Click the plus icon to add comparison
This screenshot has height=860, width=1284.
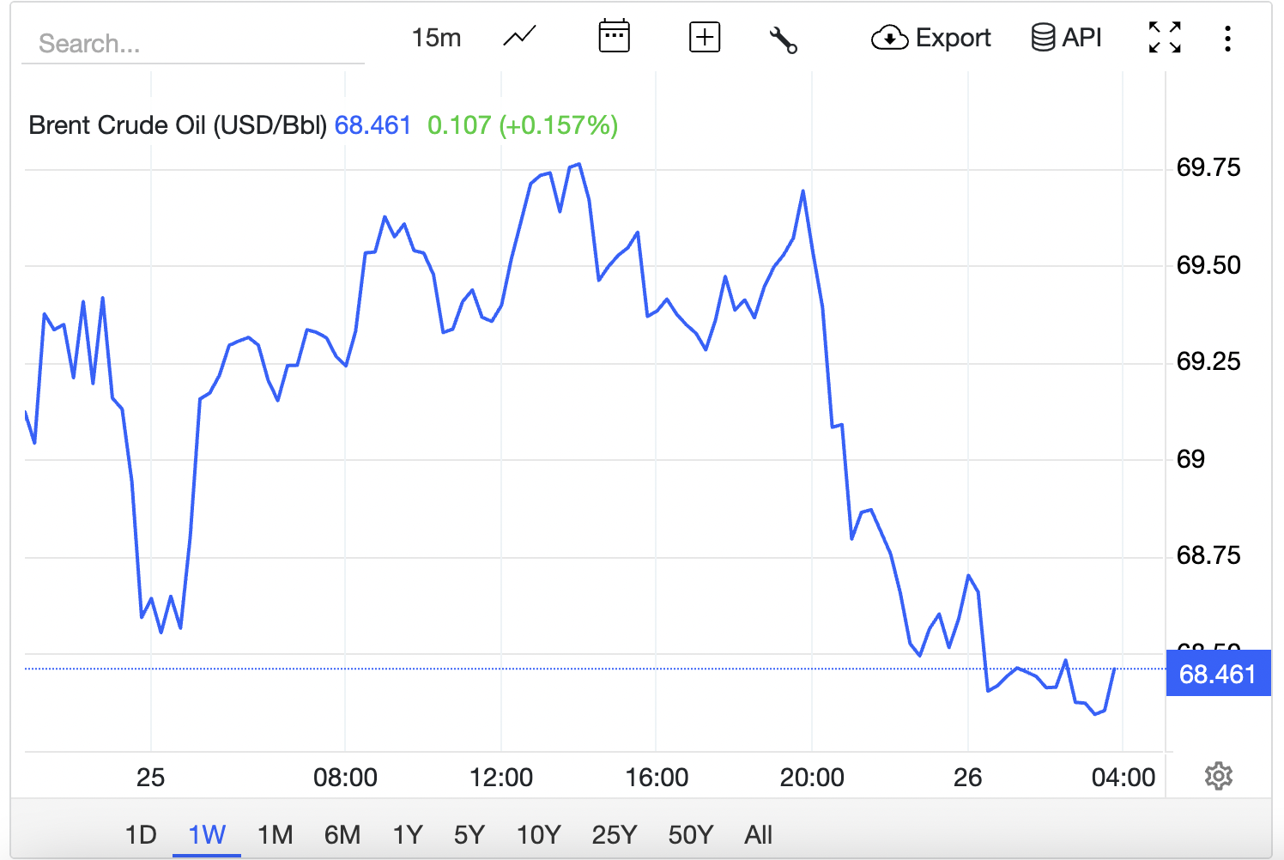pyautogui.click(x=705, y=37)
